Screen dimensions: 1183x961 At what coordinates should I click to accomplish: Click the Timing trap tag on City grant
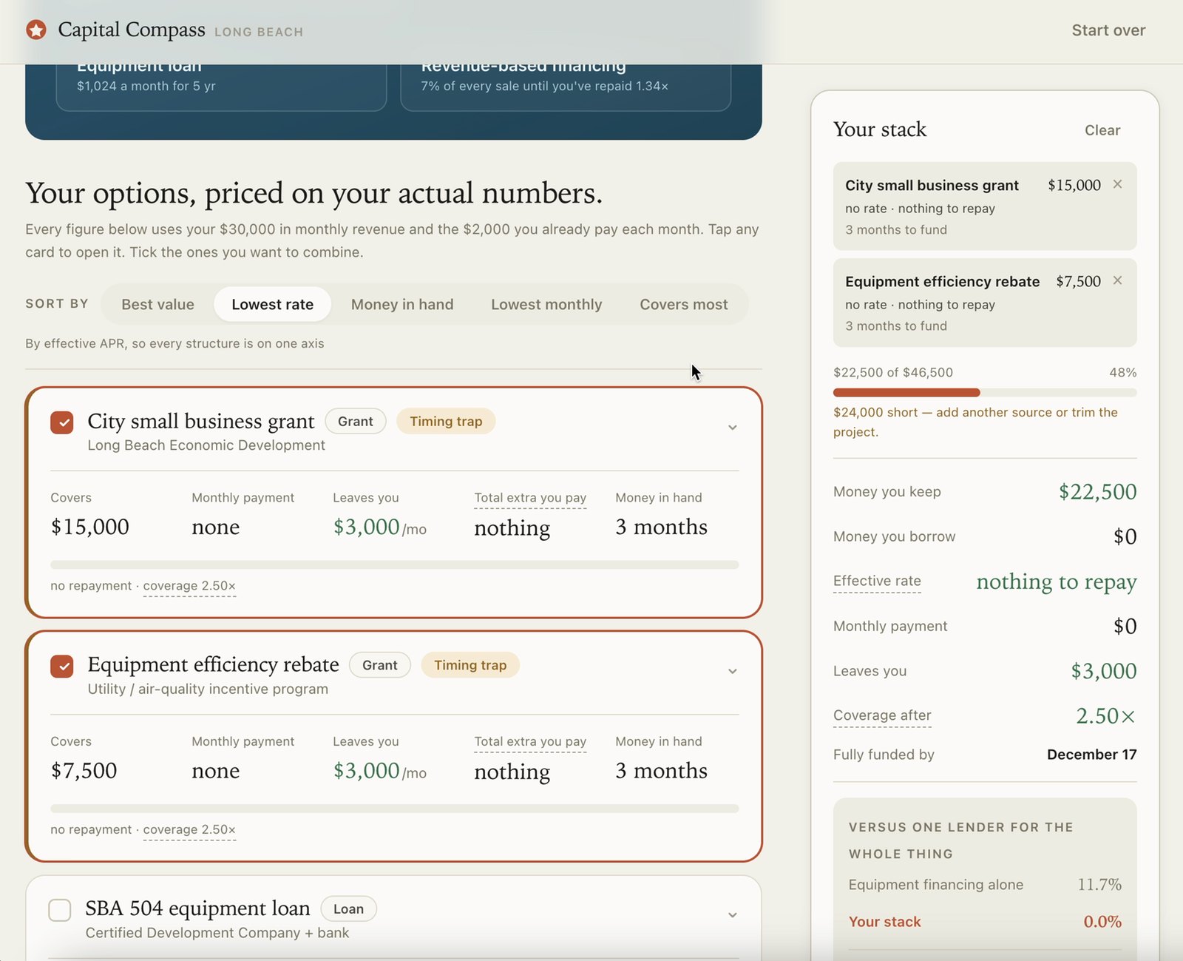coord(446,421)
